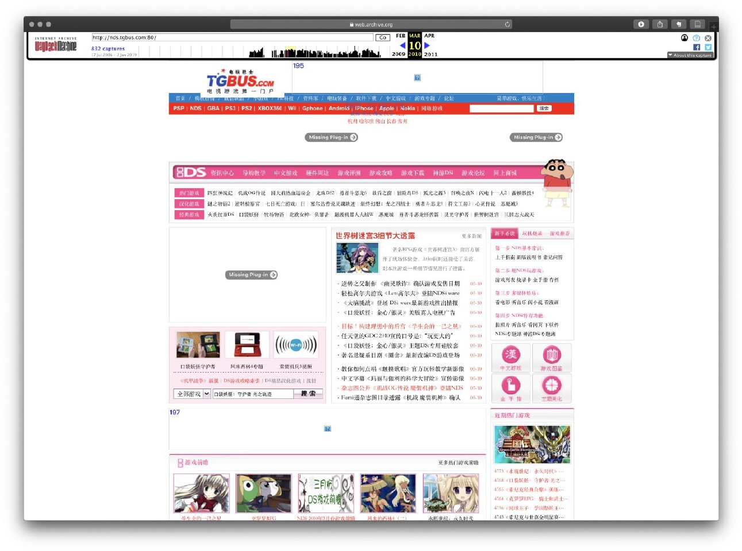Open the 832 captures link

click(108, 49)
